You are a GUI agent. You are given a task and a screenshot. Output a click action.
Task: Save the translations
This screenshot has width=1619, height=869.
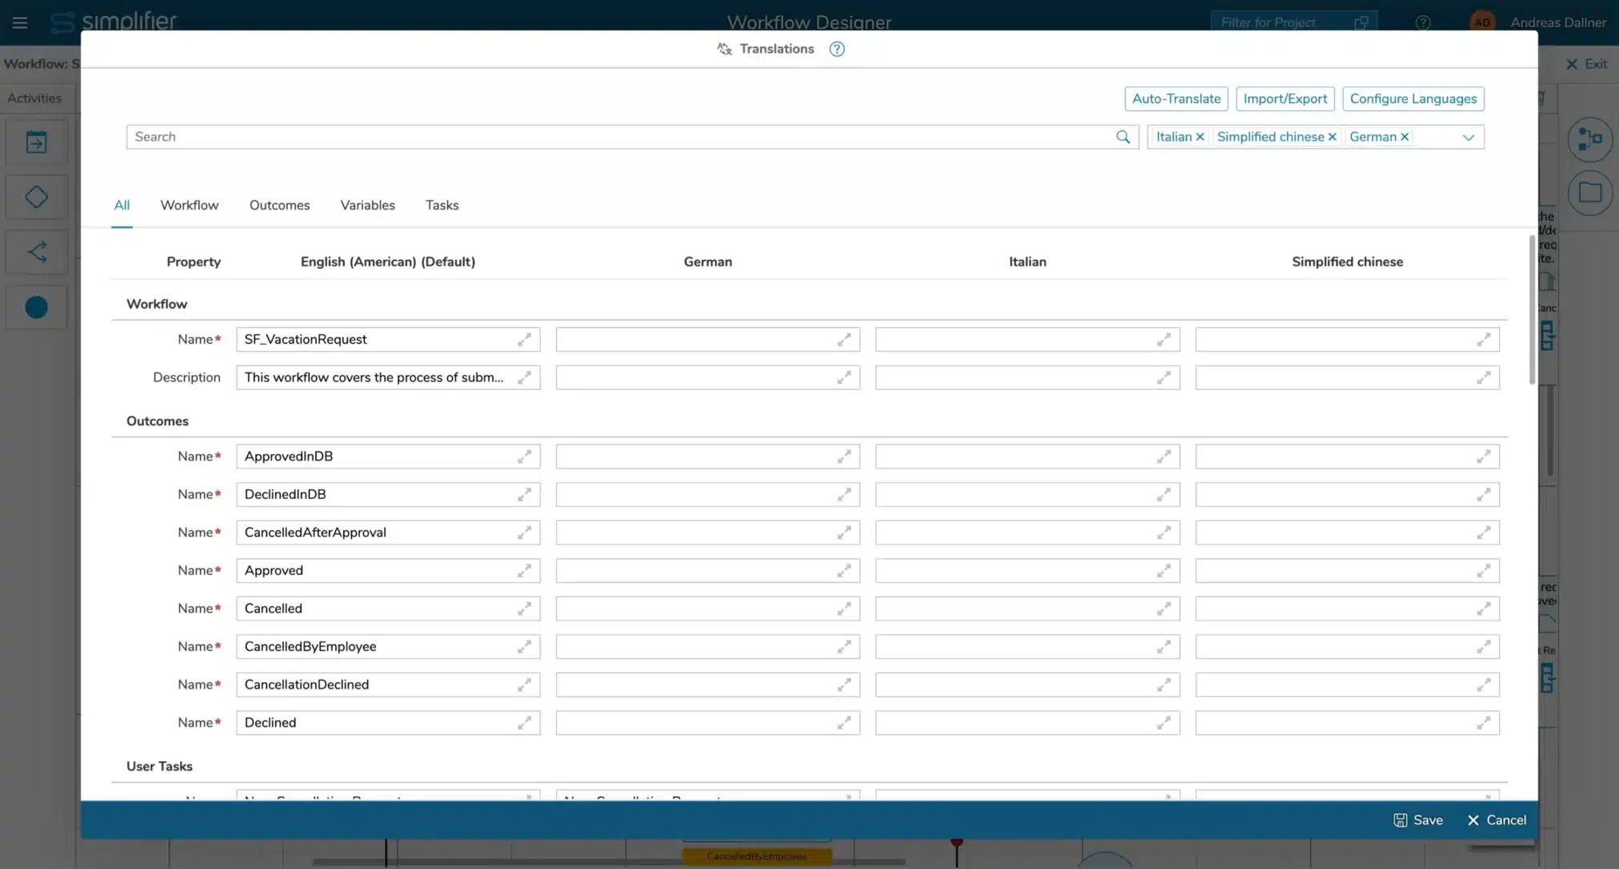pos(1418,820)
